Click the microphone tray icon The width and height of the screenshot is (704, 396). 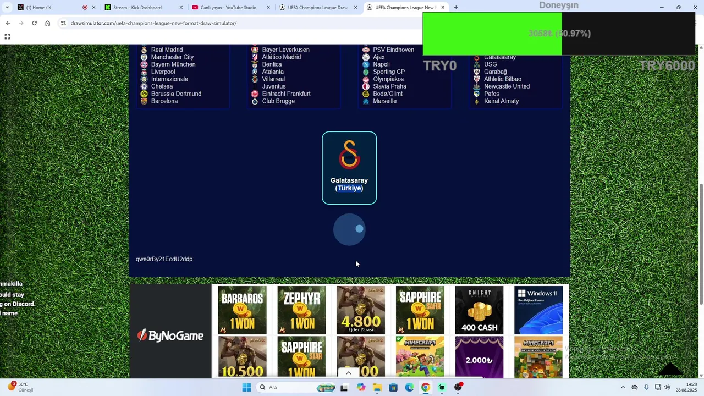[646, 387]
